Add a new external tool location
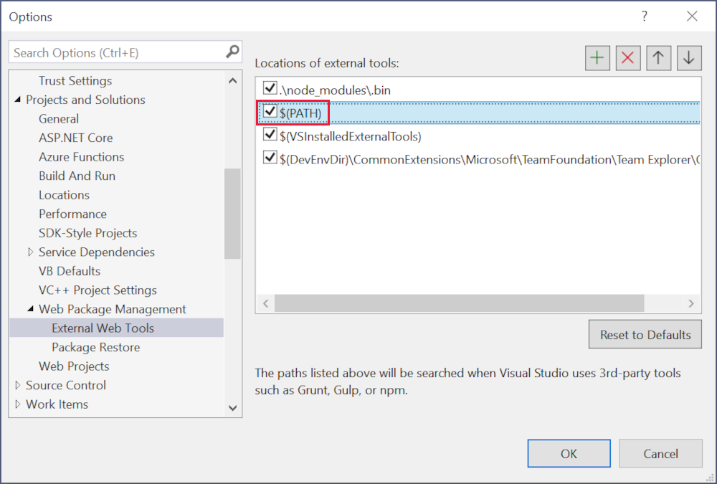The image size is (717, 484). coord(597,58)
